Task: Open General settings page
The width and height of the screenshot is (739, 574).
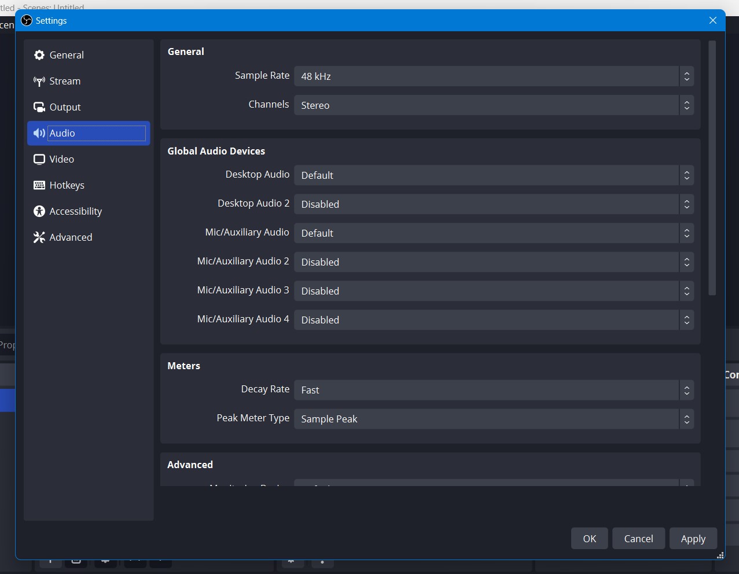Action: [65, 55]
